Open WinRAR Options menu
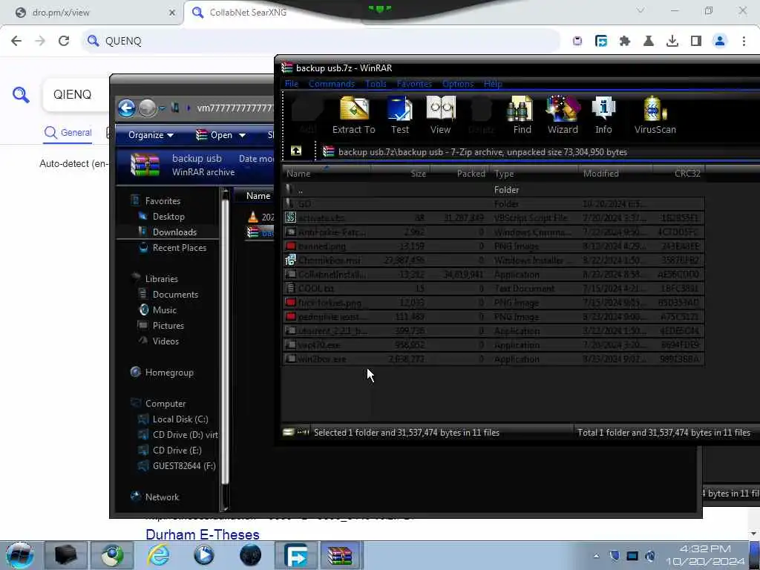The width and height of the screenshot is (760, 570). (457, 84)
